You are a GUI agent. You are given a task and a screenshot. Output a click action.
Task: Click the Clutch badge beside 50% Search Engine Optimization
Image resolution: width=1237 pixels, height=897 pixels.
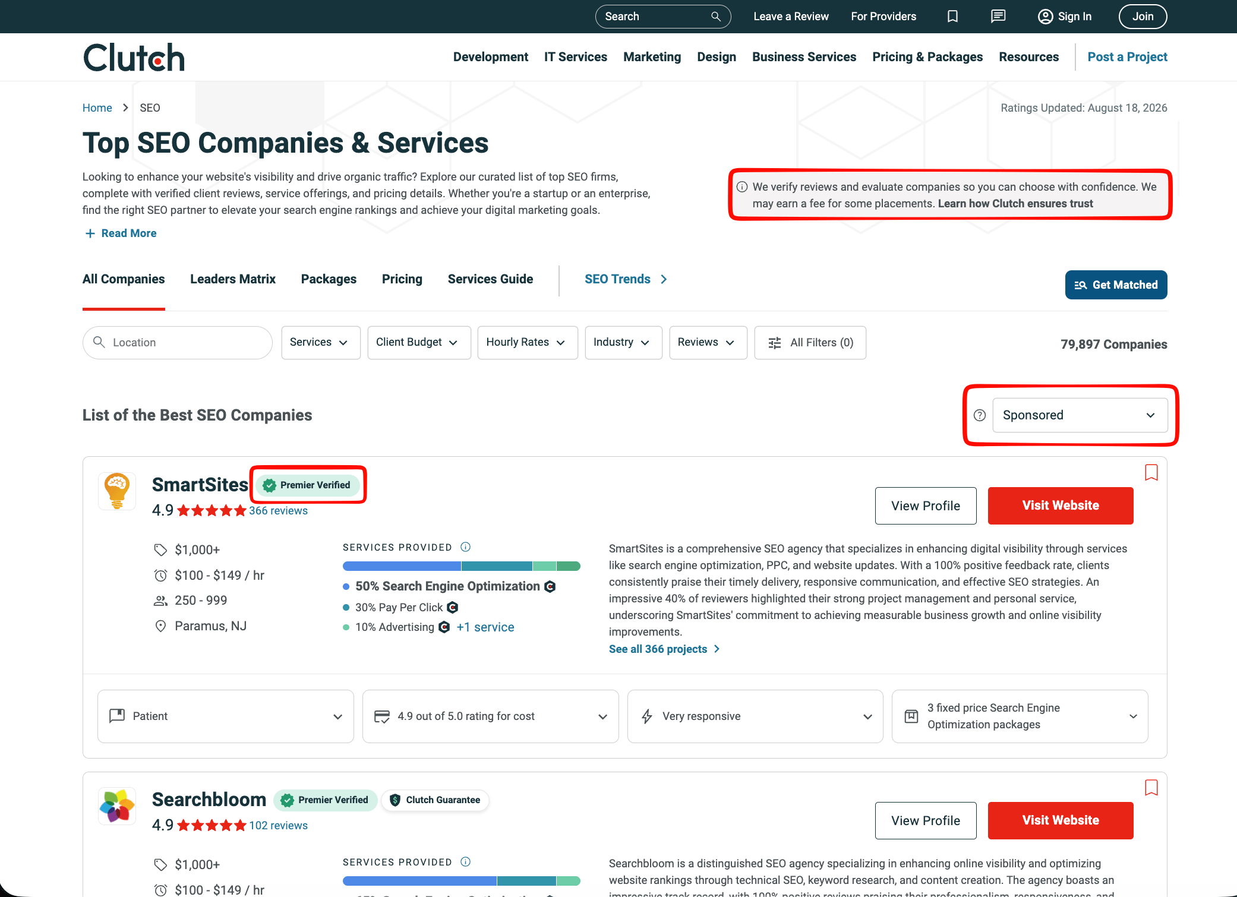(550, 586)
